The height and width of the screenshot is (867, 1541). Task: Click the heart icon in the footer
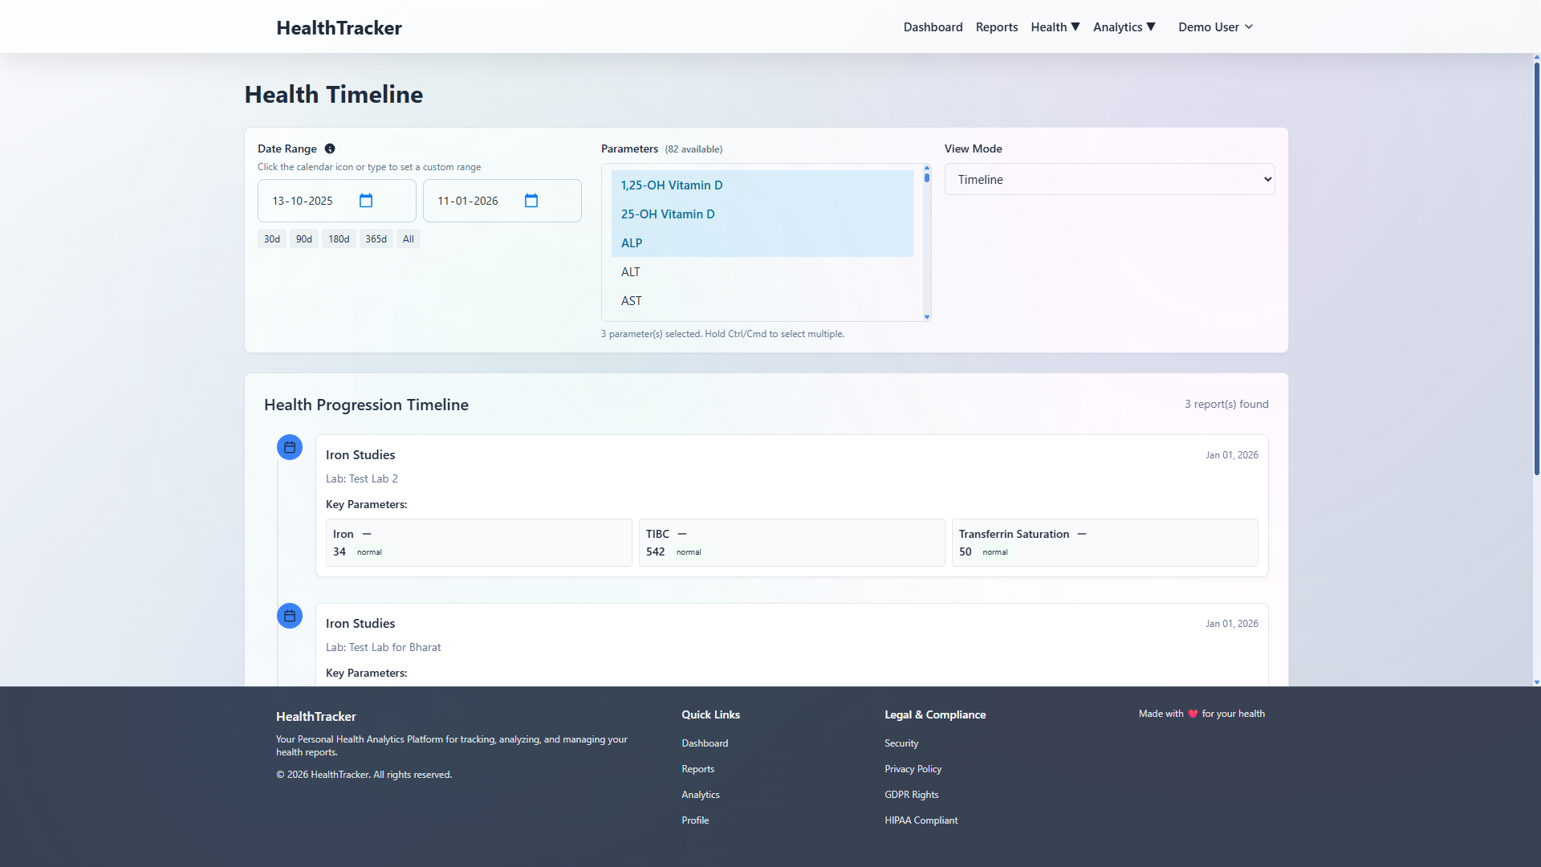point(1192,713)
